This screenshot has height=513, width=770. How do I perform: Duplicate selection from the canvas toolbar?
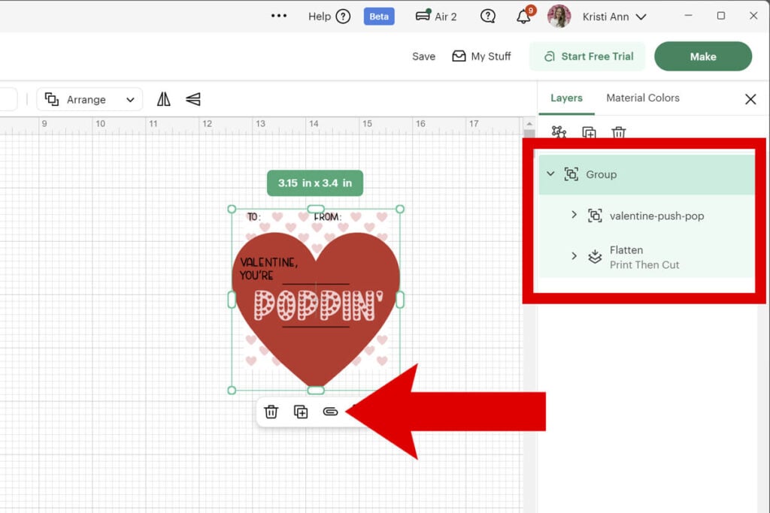coord(301,412)
